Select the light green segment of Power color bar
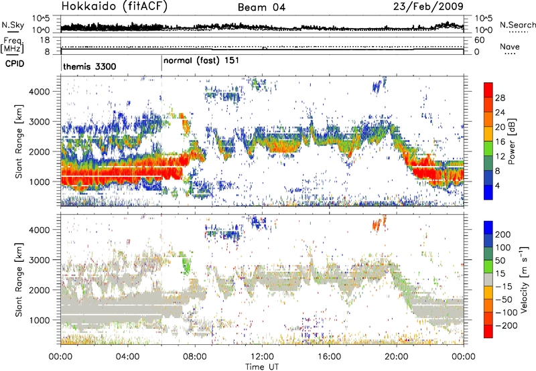The width and height of the screenshot is (536, 371). [488, 149]
